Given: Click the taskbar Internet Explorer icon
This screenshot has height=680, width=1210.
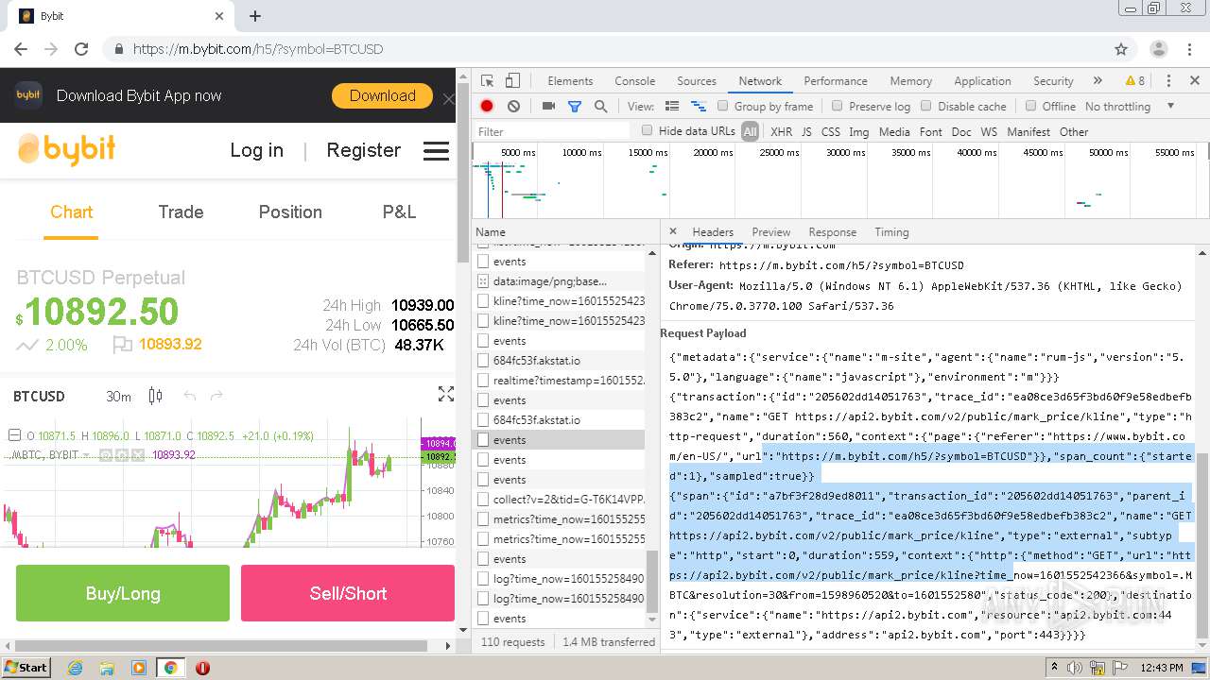Looking at the screenshot, I should [x=75, y=668].
